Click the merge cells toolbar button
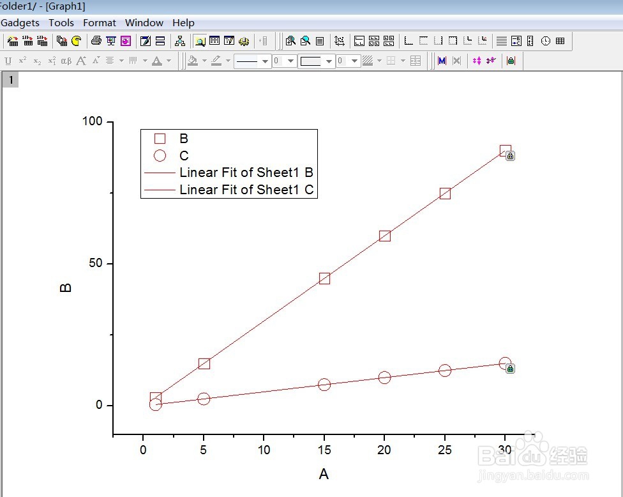This screenshot has height=497, width=623. pyautogui.click(x=415, y=61)
